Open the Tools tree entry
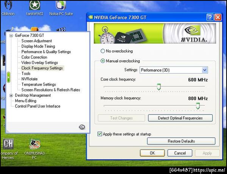The image size is (227, 174). tap(26, 74)
